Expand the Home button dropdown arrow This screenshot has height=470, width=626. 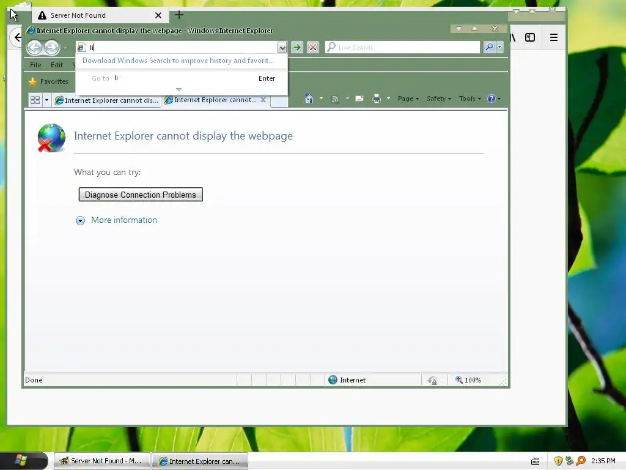(321, 99)
